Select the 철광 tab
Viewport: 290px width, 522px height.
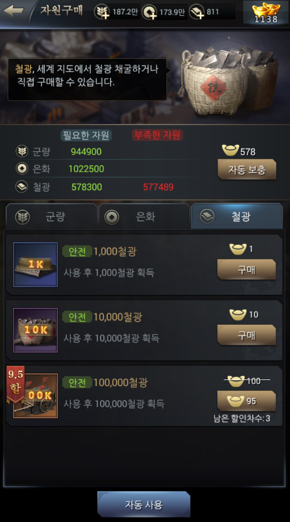click(237, 216)
